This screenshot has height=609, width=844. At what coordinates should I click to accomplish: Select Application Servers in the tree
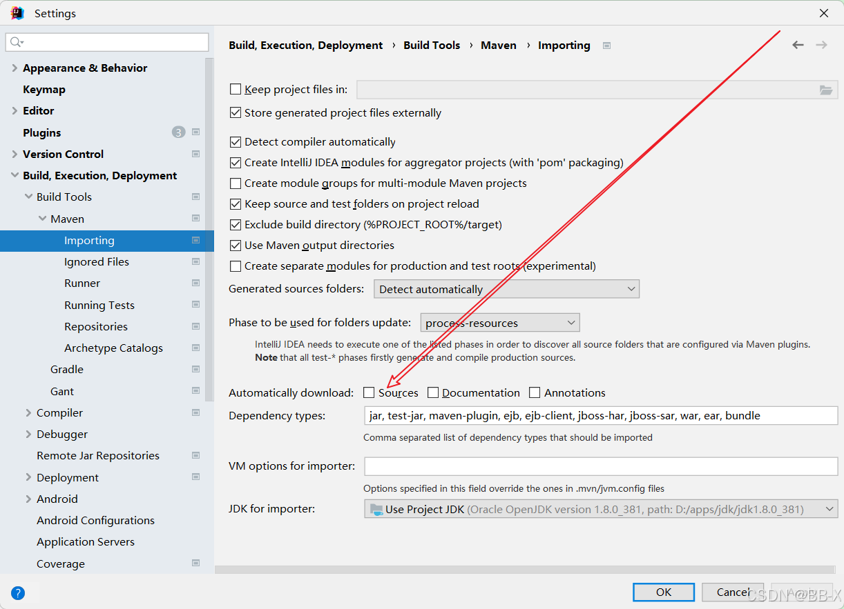[x=86, y=541]
